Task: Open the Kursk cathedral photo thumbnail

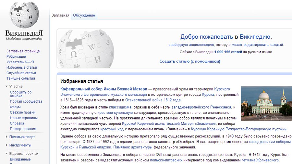Action: click(266, 103)
